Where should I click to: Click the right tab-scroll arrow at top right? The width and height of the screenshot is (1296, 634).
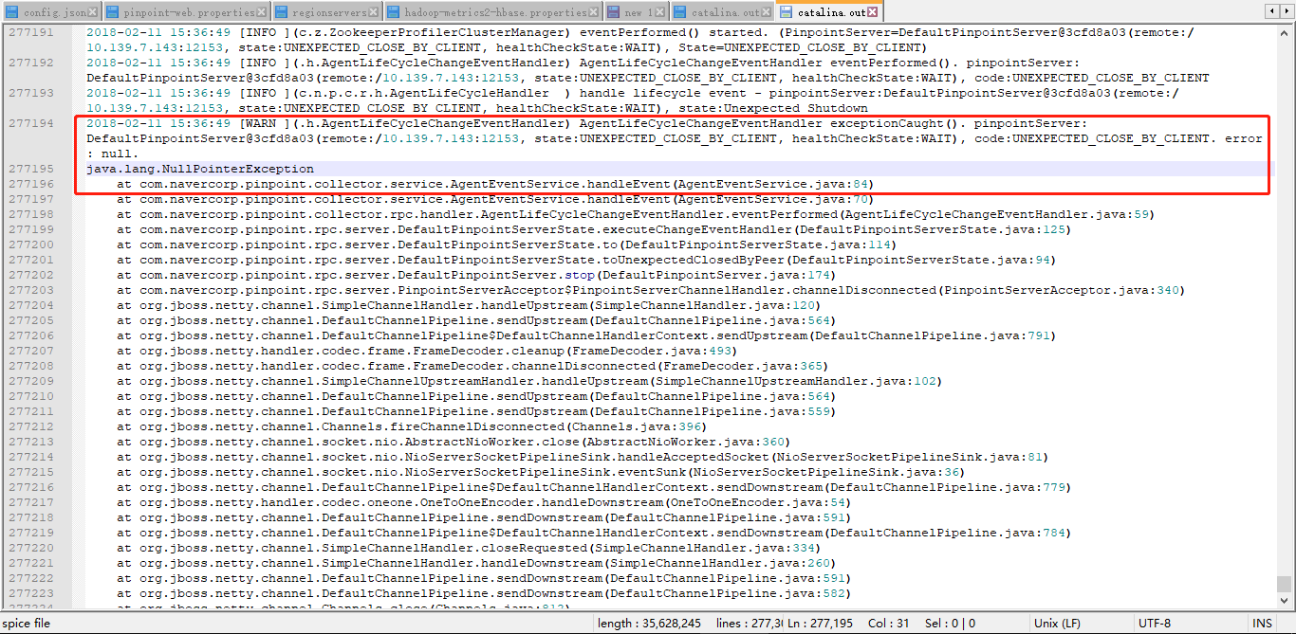(x=1288, y=9)
